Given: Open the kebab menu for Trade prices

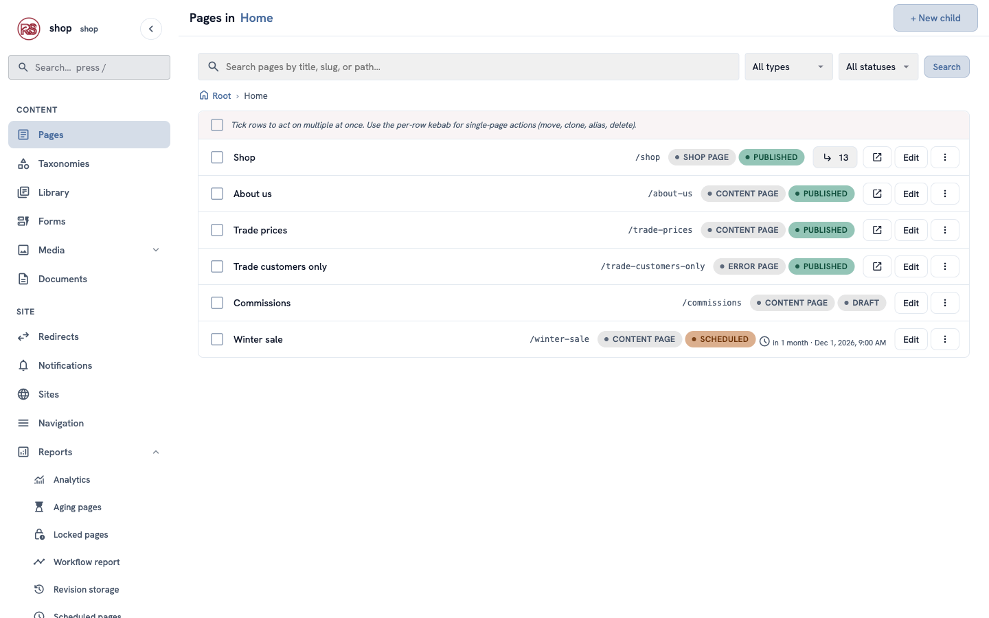Looking at the screenshot, I should pyautogui.click(x=945, y=230).
